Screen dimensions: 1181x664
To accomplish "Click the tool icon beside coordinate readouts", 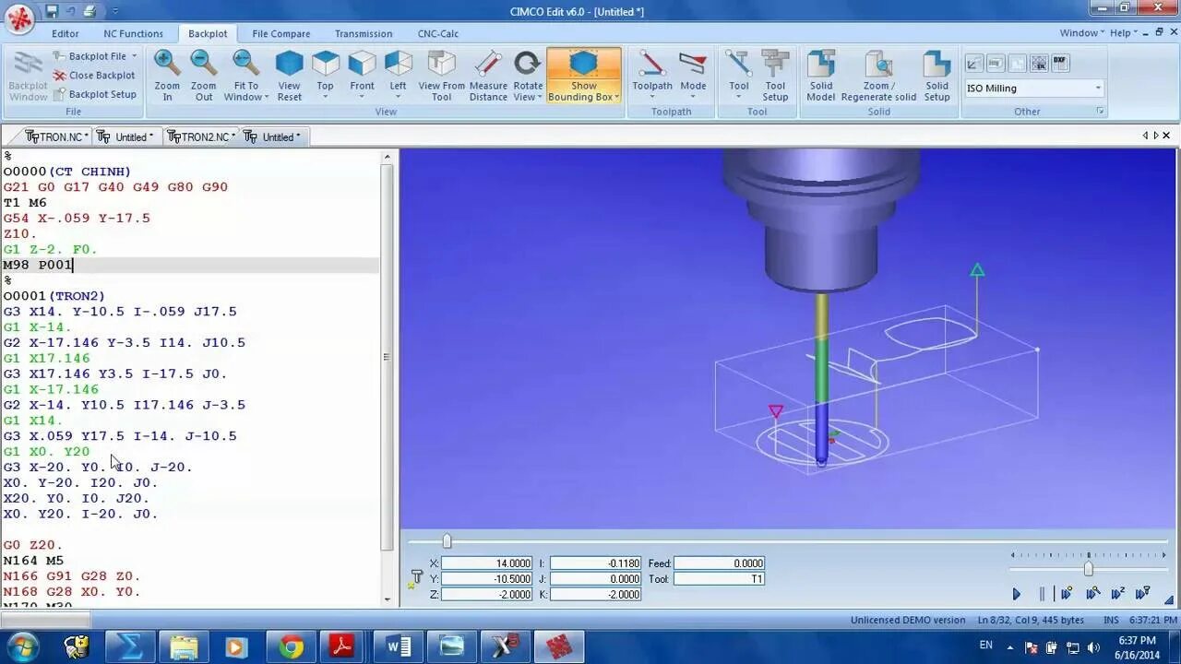I will (x=416, y=578).
